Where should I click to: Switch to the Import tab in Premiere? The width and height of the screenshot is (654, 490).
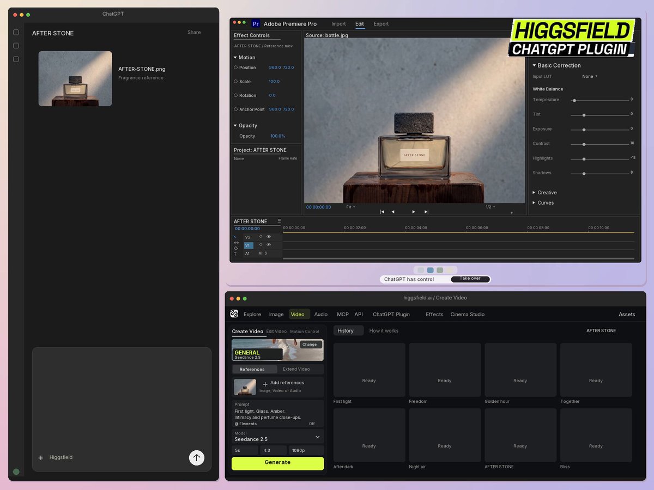pos(338,24)
